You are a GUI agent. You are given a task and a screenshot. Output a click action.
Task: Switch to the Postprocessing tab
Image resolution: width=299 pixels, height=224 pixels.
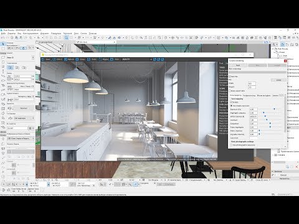click(249, 95)
